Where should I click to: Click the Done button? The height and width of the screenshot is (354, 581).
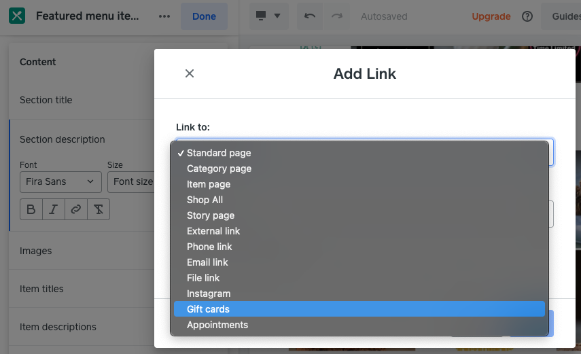click(204, 16)
